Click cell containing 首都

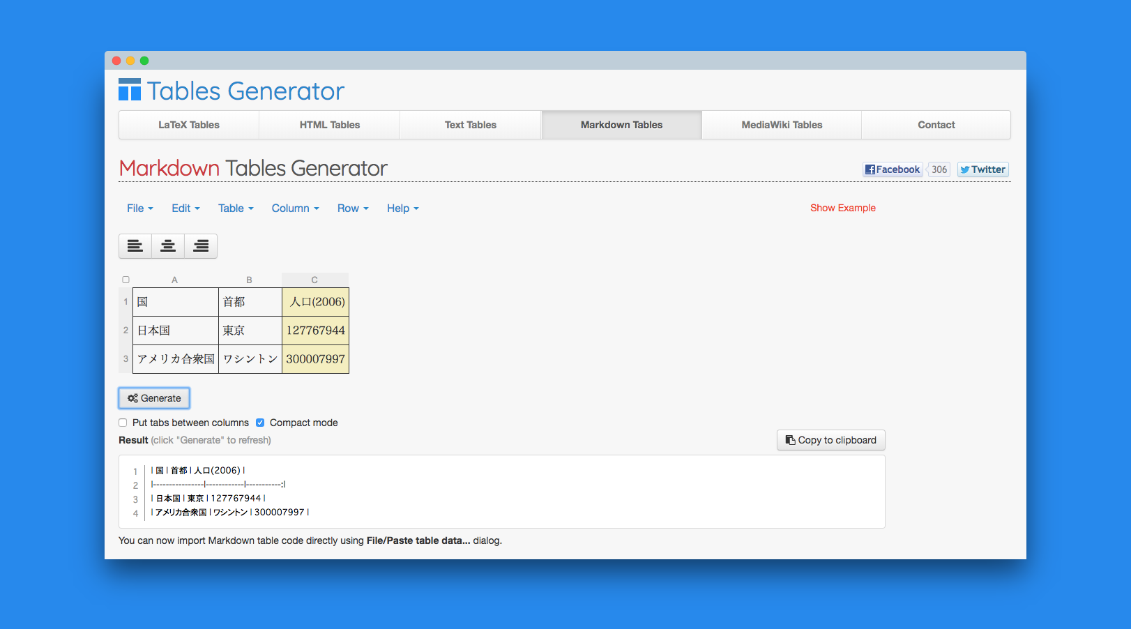[x=250, y=302]
